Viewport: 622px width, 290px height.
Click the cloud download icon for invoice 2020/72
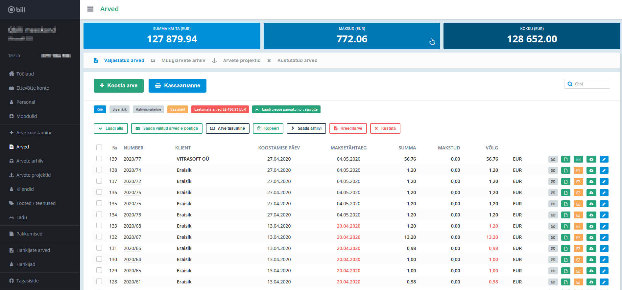591,182
